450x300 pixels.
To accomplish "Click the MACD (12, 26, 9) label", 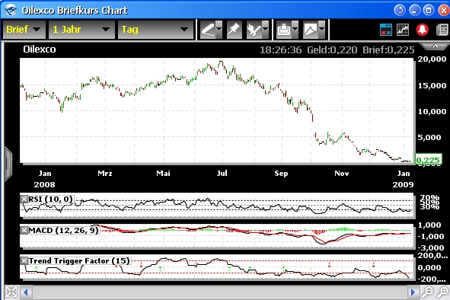I will coord(63,230).
